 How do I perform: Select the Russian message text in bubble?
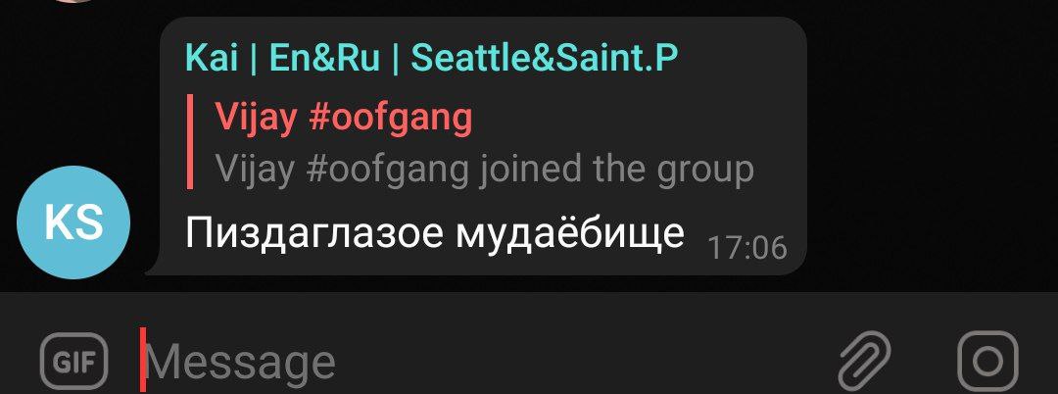[435, 233]
